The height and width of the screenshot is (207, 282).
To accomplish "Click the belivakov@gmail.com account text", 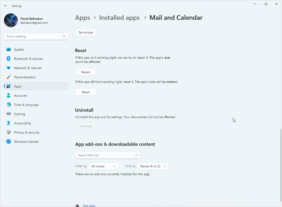I will click(34, 23).
